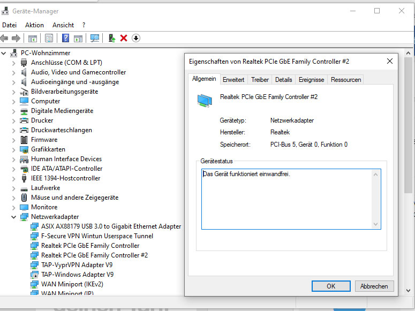415x311 pixels.
Task: Select the Allgemein tab
Action: pos(204,79)
